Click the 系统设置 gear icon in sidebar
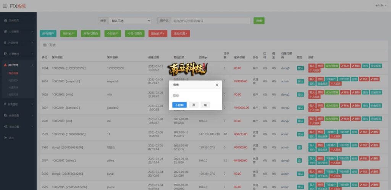Viewport: 391px width, 190px height. click(5, 126)
